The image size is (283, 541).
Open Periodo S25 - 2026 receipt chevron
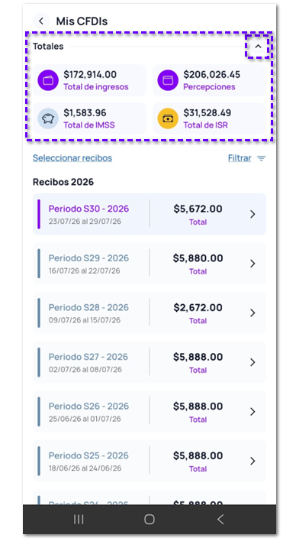[x=252, y=461]
